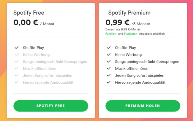
Task: Click the checkmark beside Shuffle-Play in Spotify Free
Action: coord(17,48)
